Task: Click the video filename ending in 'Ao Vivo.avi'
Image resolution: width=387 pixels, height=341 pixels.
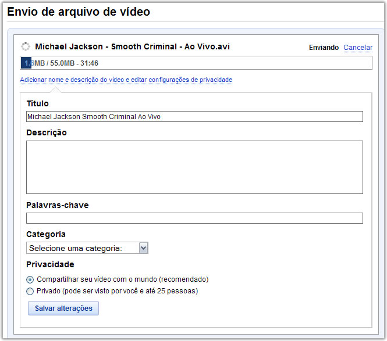Action: pyautogui.click(x=132, y=46)
